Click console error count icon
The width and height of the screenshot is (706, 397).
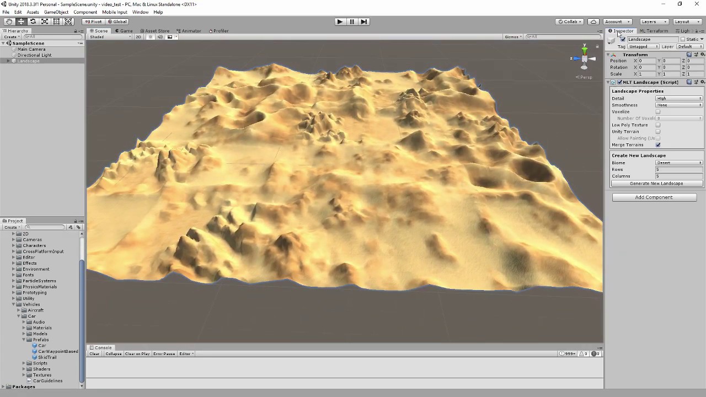pyautogui.click(x=596, y=354)
